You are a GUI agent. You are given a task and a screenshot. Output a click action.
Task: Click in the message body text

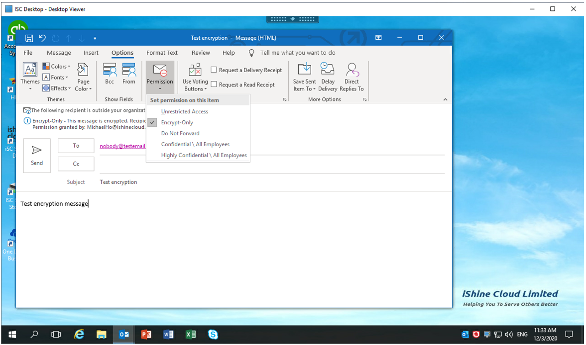tap(54, 204)
